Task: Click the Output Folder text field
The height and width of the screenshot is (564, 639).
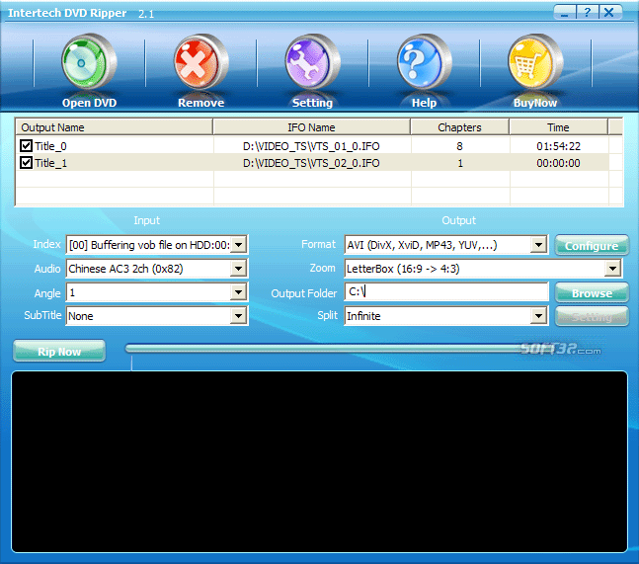Action: coord(446,291)
